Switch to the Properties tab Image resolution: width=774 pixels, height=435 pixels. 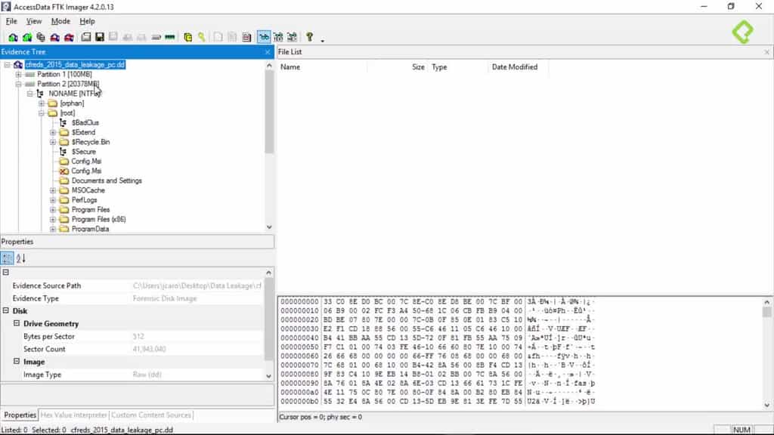[20, 415]
